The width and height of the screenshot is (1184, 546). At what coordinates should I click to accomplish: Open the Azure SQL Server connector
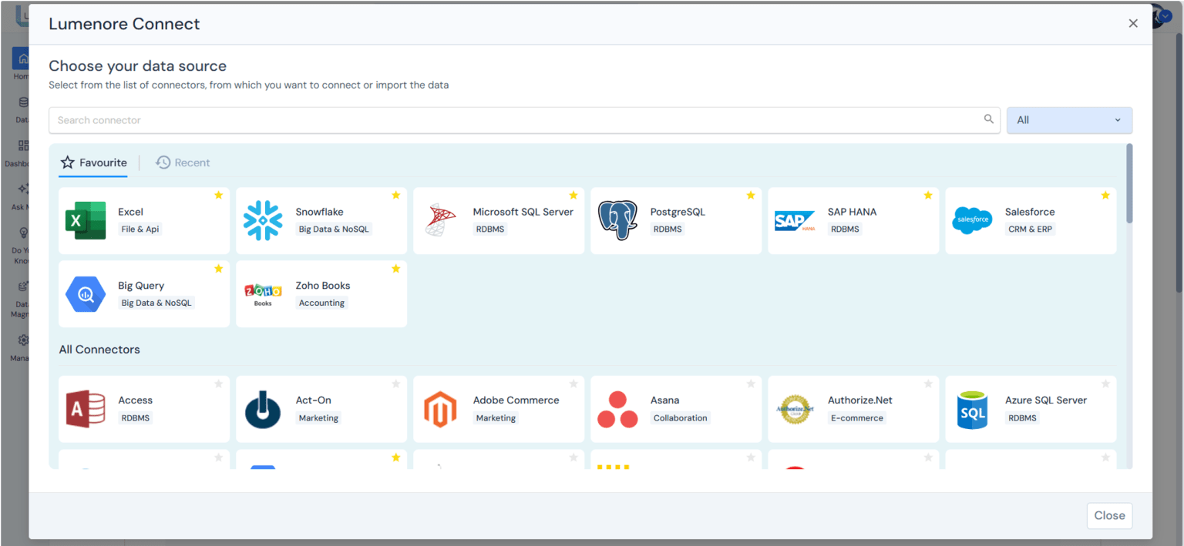point(1030,408)
